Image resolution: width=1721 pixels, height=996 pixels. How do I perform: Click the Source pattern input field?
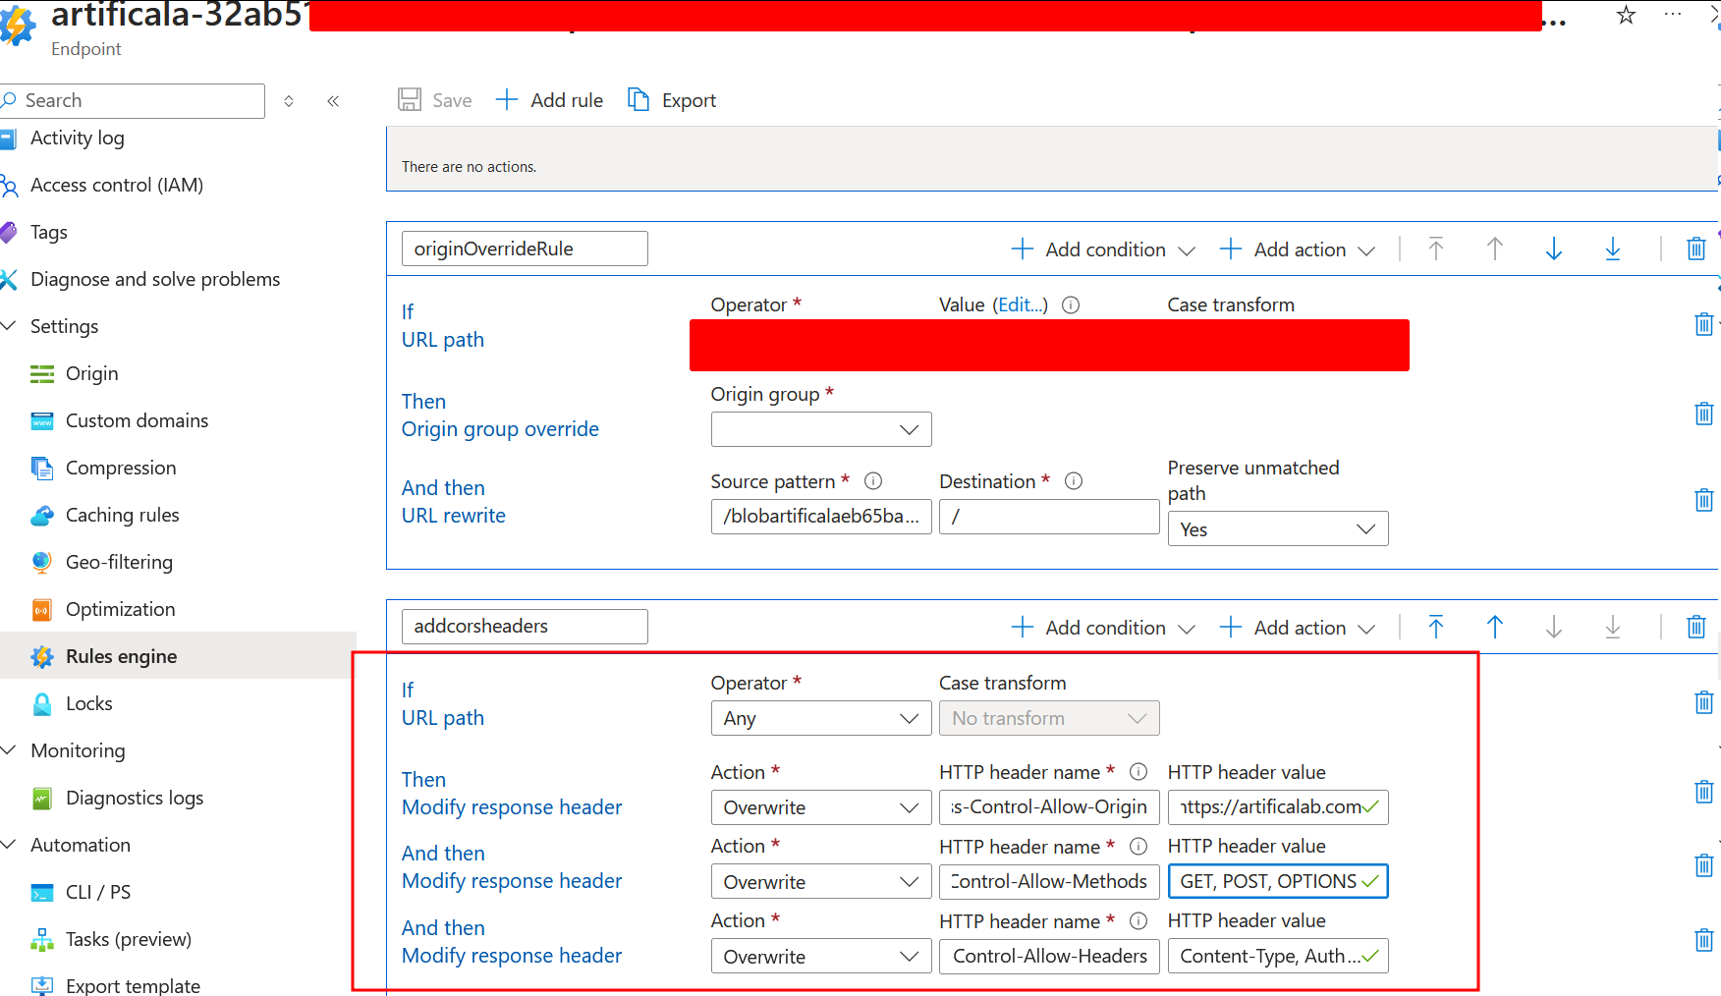click(821, 517)
